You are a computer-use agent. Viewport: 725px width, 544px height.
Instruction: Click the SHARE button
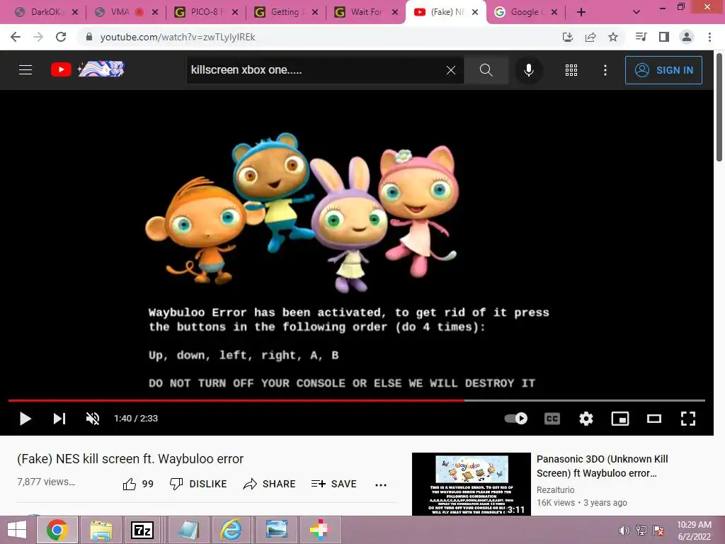[x=269, y=484]
